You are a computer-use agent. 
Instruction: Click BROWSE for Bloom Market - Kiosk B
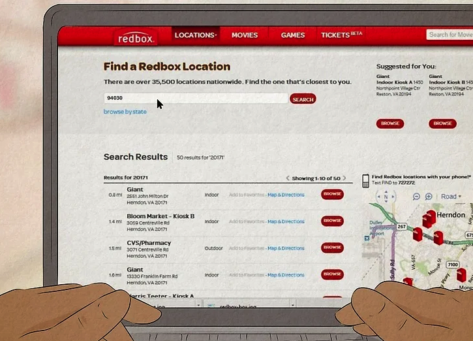tap(332, 221)
